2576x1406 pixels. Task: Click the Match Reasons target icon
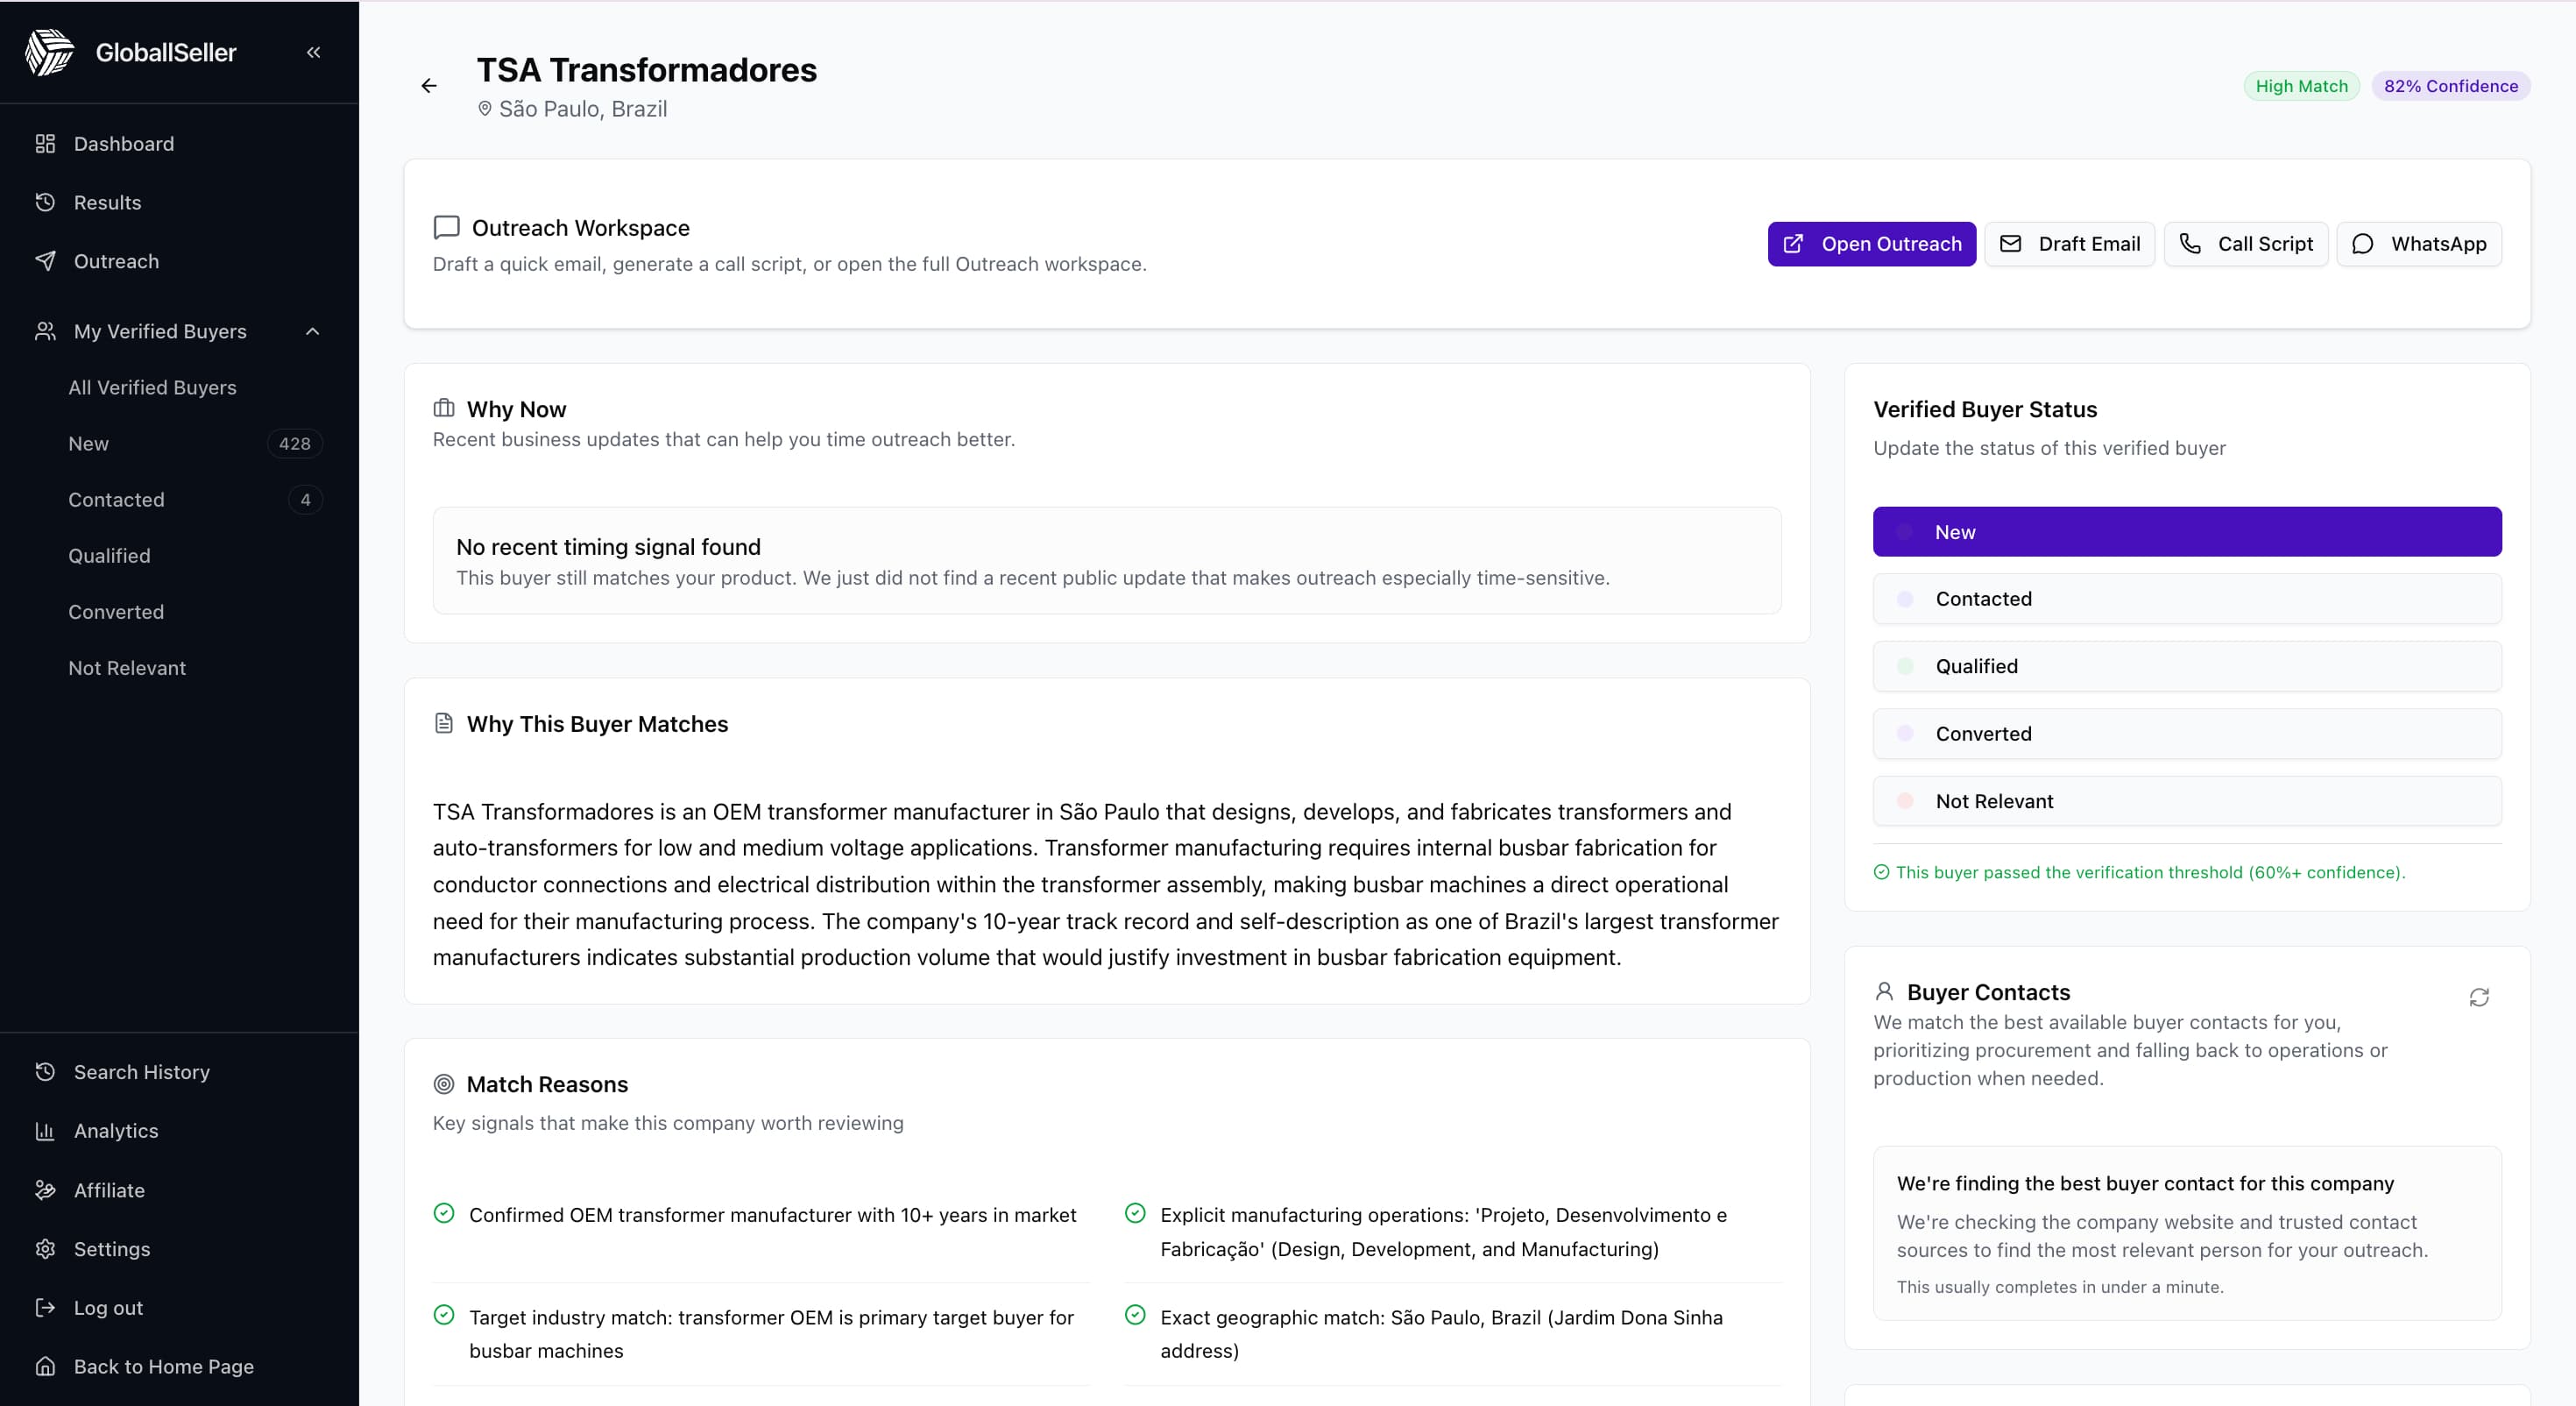point(444,1083)
